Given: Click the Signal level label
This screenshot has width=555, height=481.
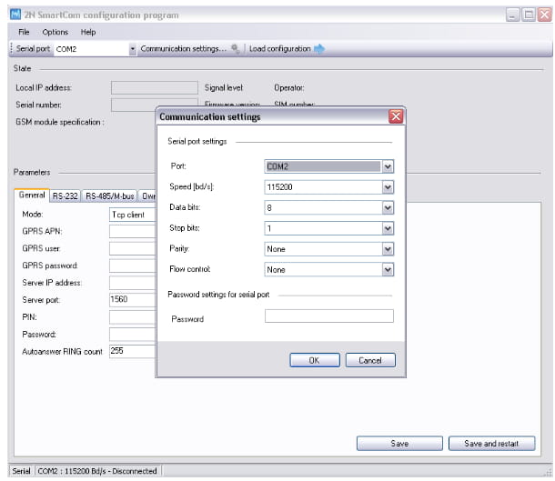Looking at the screenshot, I should 224,87.
